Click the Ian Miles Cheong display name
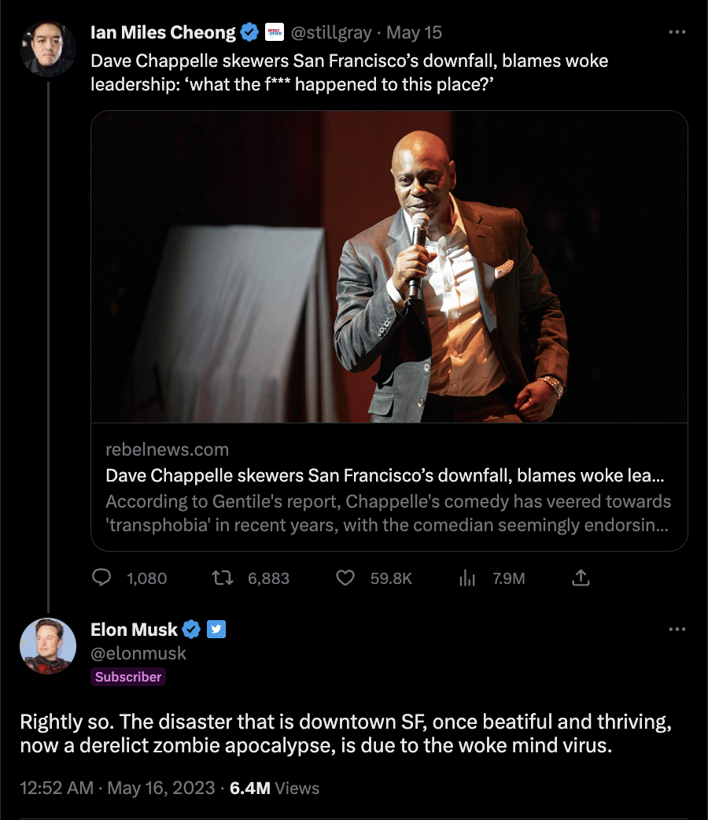This screenshot has height=820, width=708. [x=164, y=32]
